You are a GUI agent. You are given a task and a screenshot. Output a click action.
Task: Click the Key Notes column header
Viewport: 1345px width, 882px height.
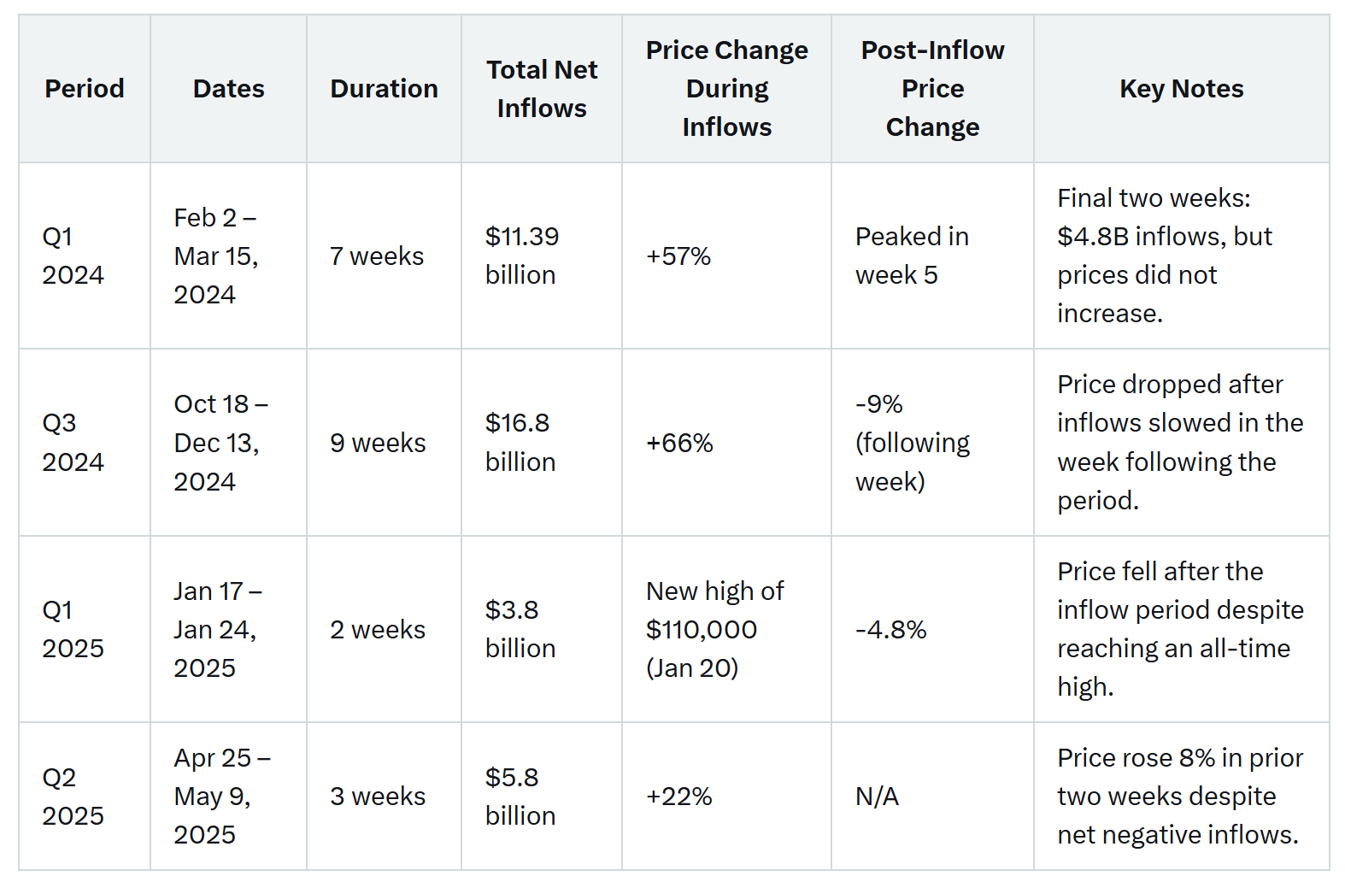pos(1181,89)
